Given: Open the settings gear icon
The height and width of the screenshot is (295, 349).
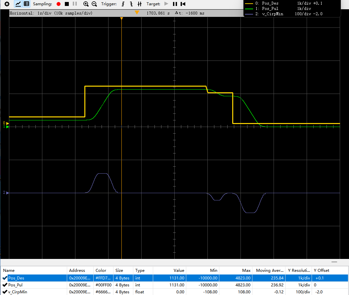Looking at the screenshot, I should [x=7, y=4].
